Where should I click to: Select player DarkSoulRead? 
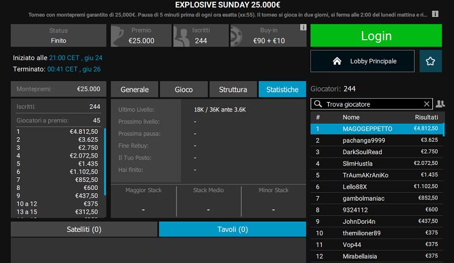(x=376, y=152)
